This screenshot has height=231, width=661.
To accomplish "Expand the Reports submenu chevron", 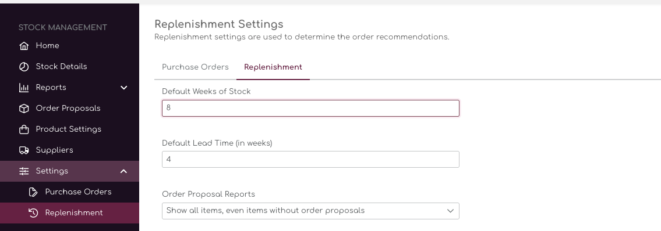I will pos(123,88).
